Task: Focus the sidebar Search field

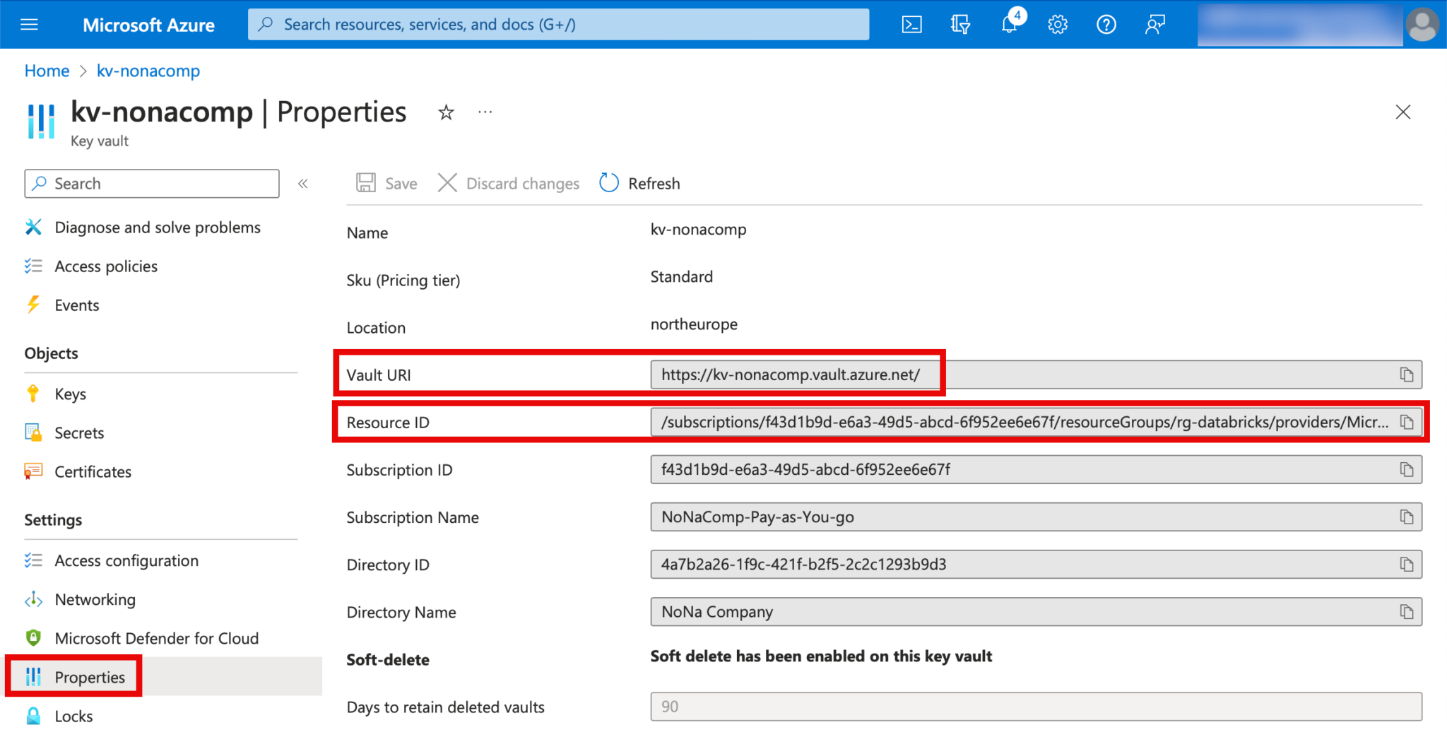Action: (x=152, y=184)
